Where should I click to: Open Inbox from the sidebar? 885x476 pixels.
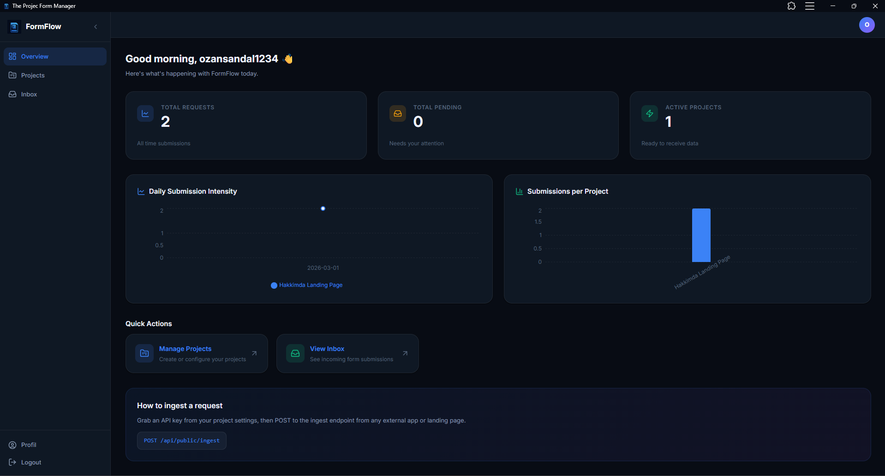29,94
